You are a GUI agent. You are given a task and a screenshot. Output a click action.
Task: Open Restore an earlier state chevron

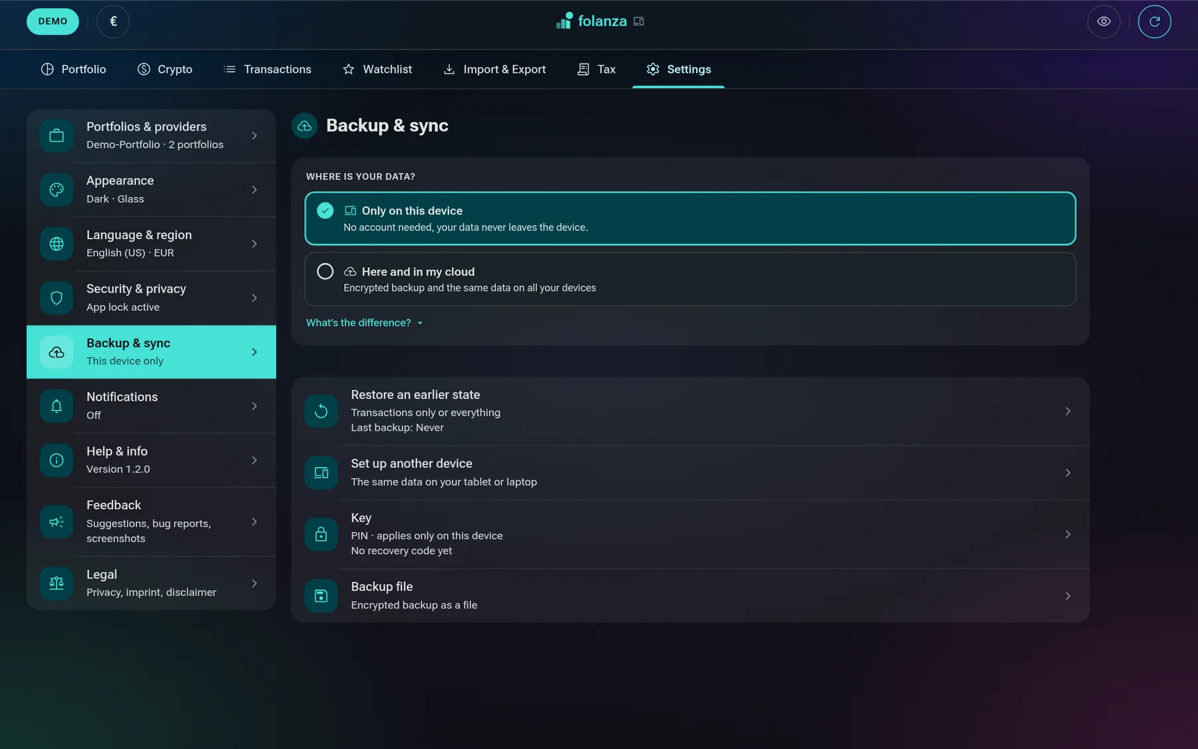1068,411
